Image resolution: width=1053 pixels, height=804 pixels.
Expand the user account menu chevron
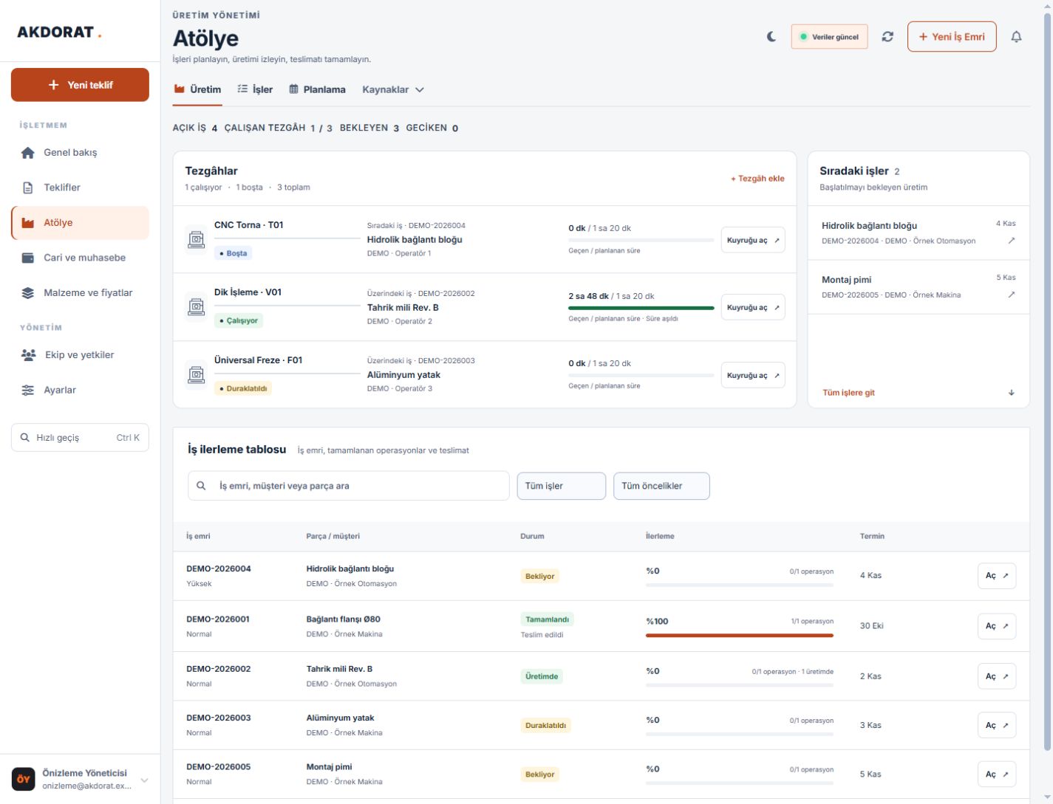coord(144,780)
